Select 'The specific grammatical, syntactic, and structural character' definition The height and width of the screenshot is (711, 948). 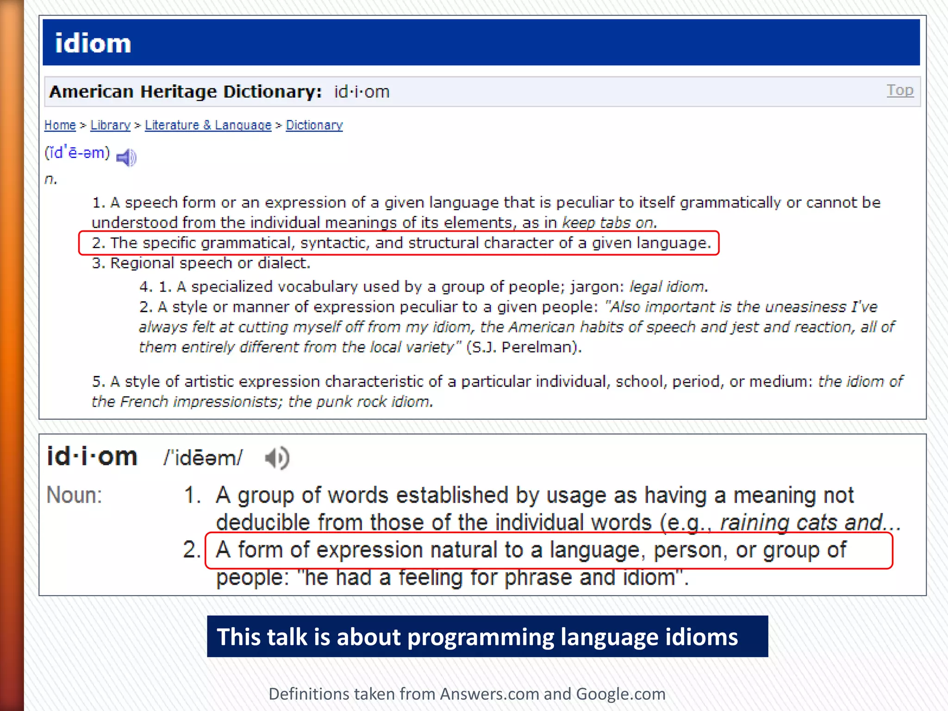tap(401, 243)
